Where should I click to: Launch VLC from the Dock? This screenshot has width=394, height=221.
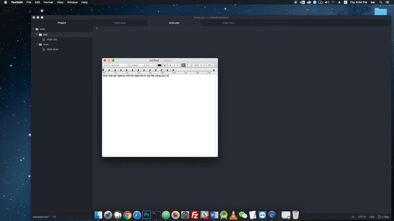tap(233, 215)
